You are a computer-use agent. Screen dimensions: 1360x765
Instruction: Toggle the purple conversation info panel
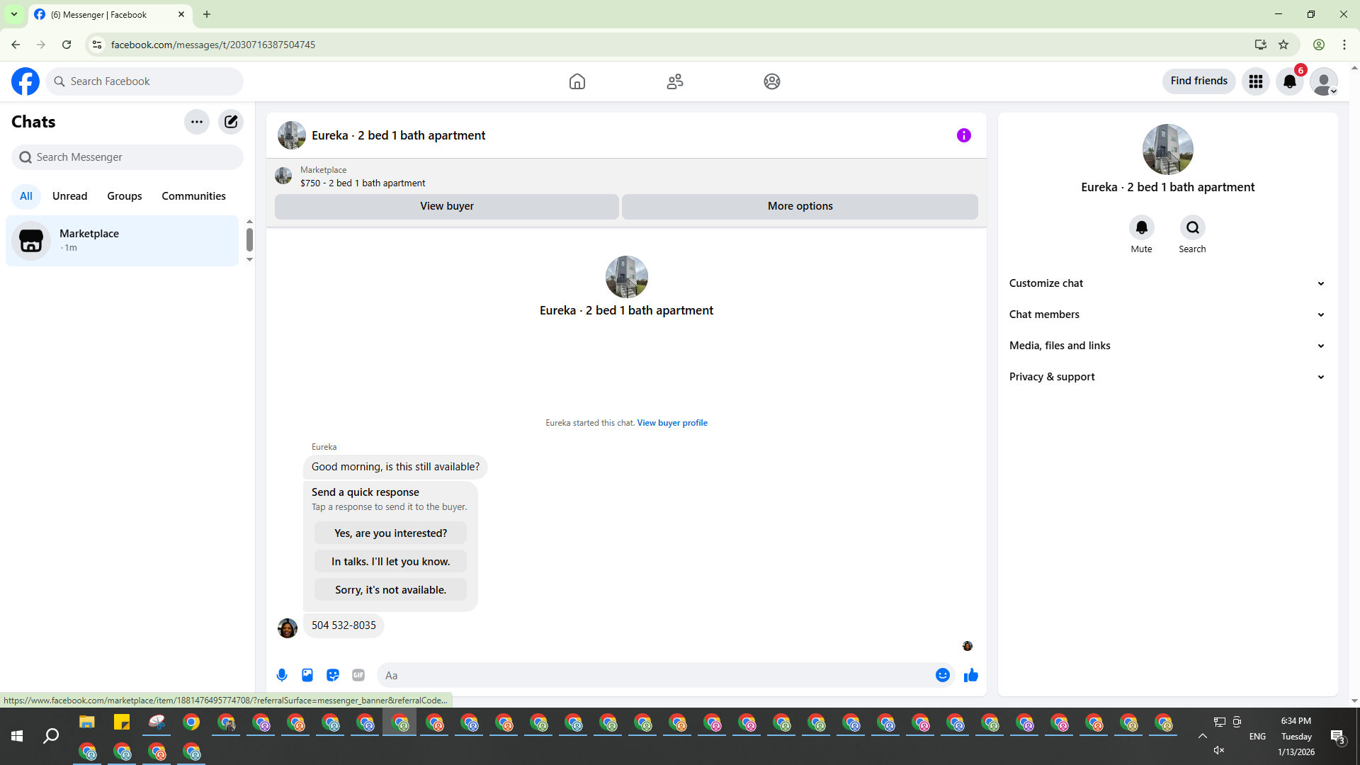click(963, 135)
